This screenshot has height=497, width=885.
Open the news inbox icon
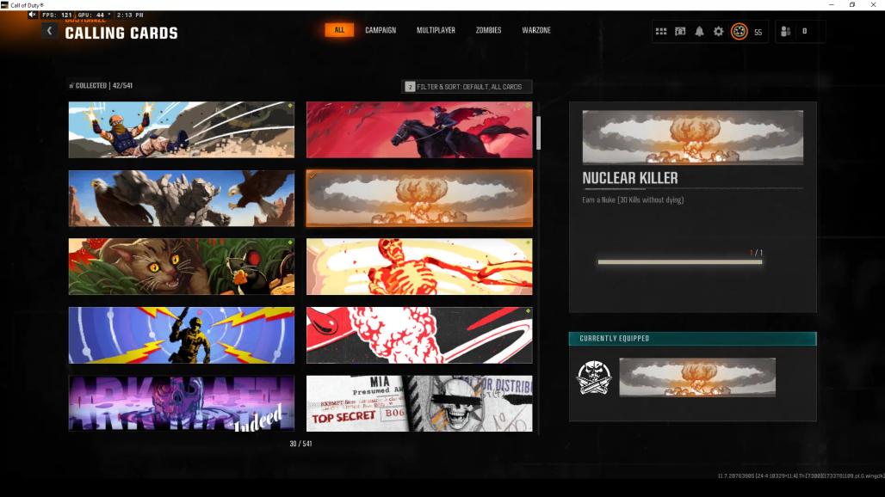tap(680, 32)
